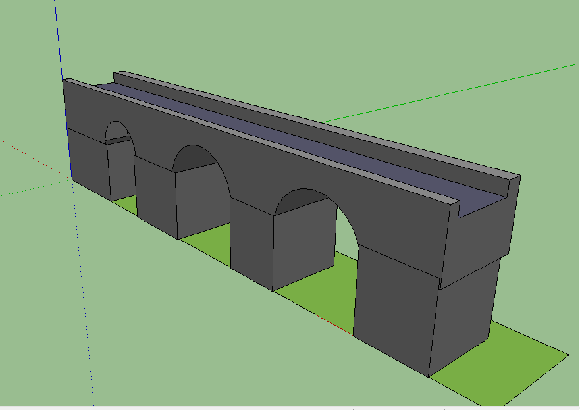Click the front face of third-nearest pier
Image resolution: width=580 pixels, height=410 pixels.
(155, 195)
